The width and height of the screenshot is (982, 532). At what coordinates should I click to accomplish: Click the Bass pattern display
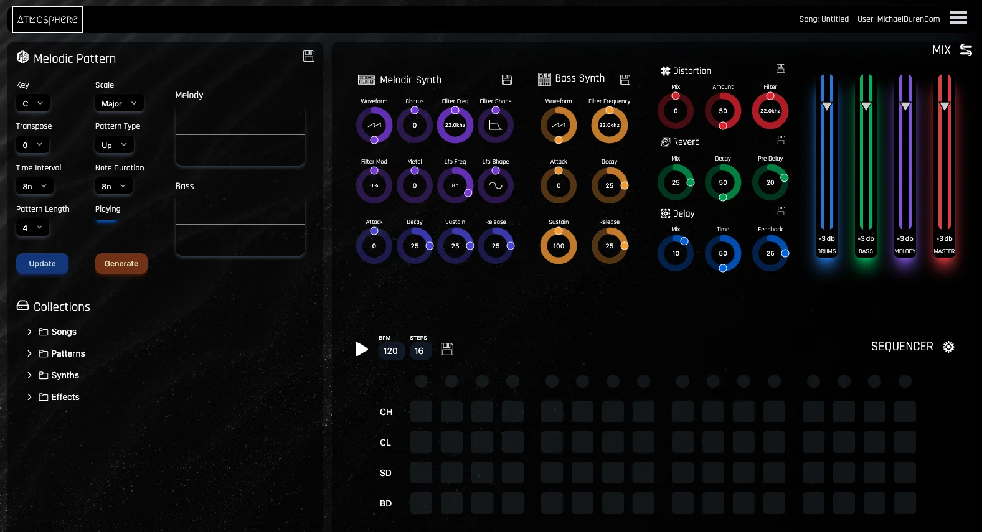click(x=240, y=225)
